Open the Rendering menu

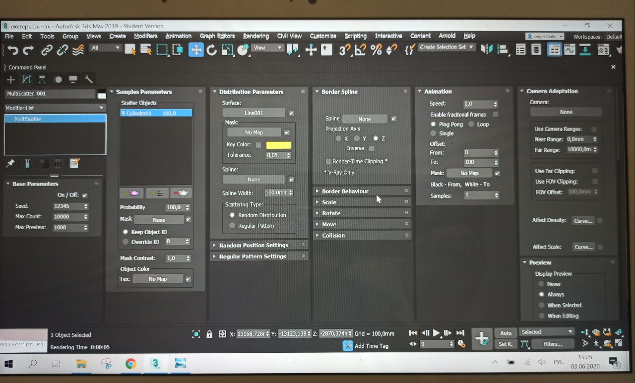click(x=256, y=36)
